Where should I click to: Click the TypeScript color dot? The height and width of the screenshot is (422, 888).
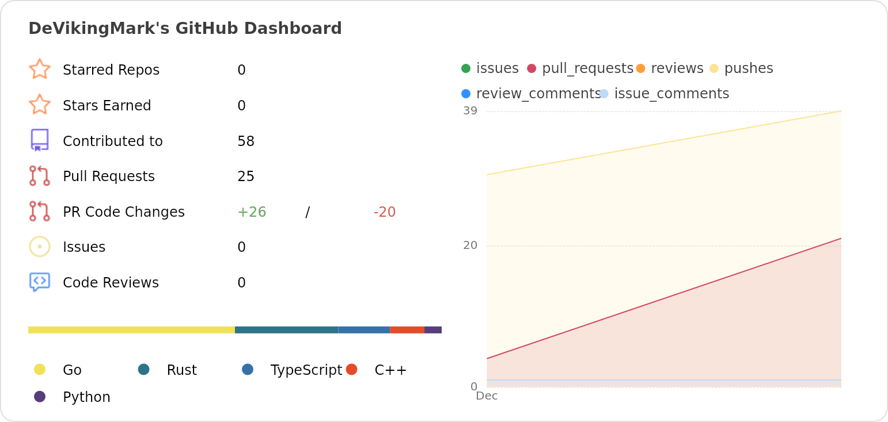point(248,369)
